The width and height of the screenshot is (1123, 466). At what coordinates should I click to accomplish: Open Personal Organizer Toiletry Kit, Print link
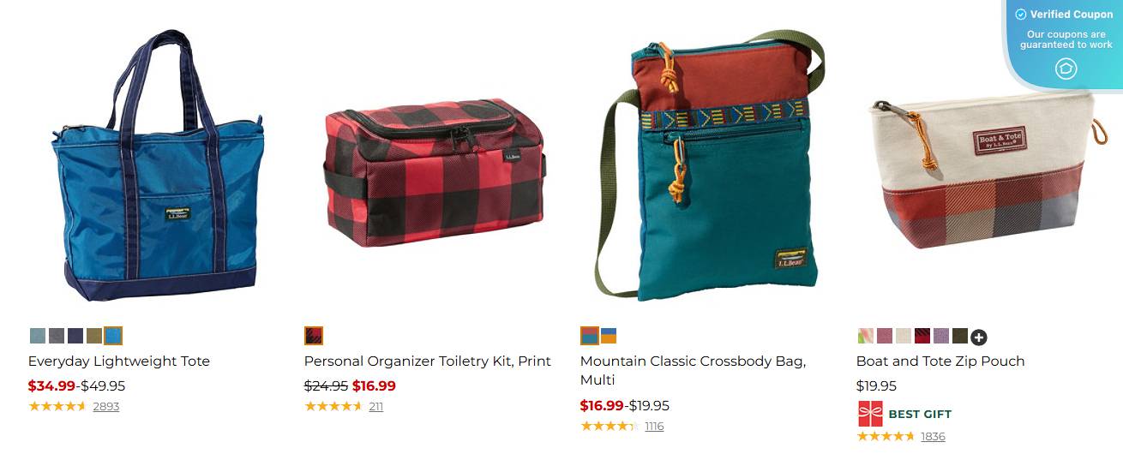point(428,361)
